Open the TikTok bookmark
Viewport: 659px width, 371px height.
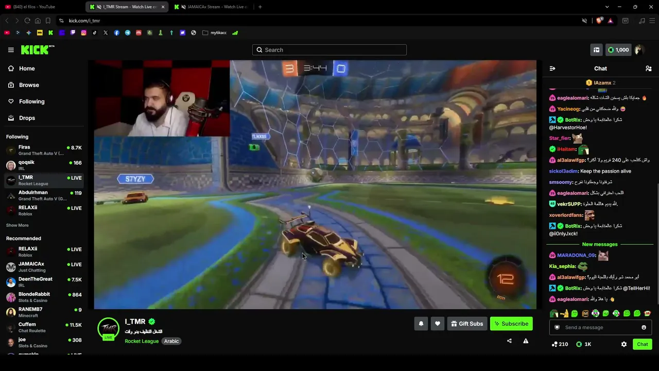click(x=95, y=32)
